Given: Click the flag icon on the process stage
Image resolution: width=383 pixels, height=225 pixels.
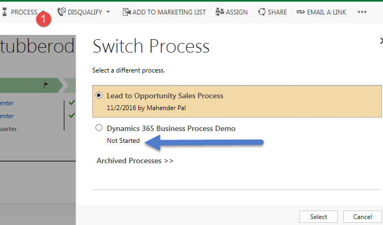Looking at the screenshot, I should click(x=46, y=84).
